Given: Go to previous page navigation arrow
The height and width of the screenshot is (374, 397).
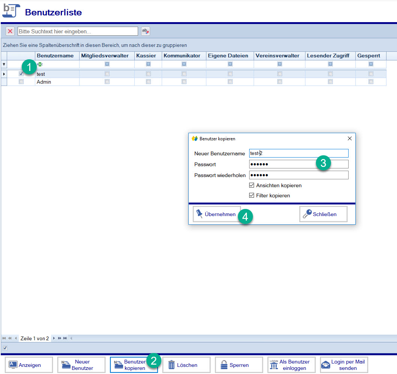Looking at the screenshot, I should coord(10,338).
